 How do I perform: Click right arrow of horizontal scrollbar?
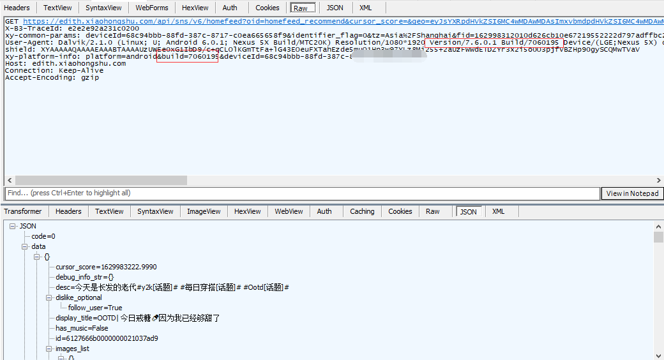point(658,181)
